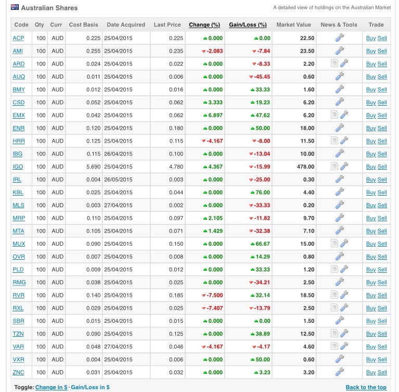Open the RMG stock code link
Image resolution: width=399 pixels, height=392 pixels.
[x=19, y=283]
